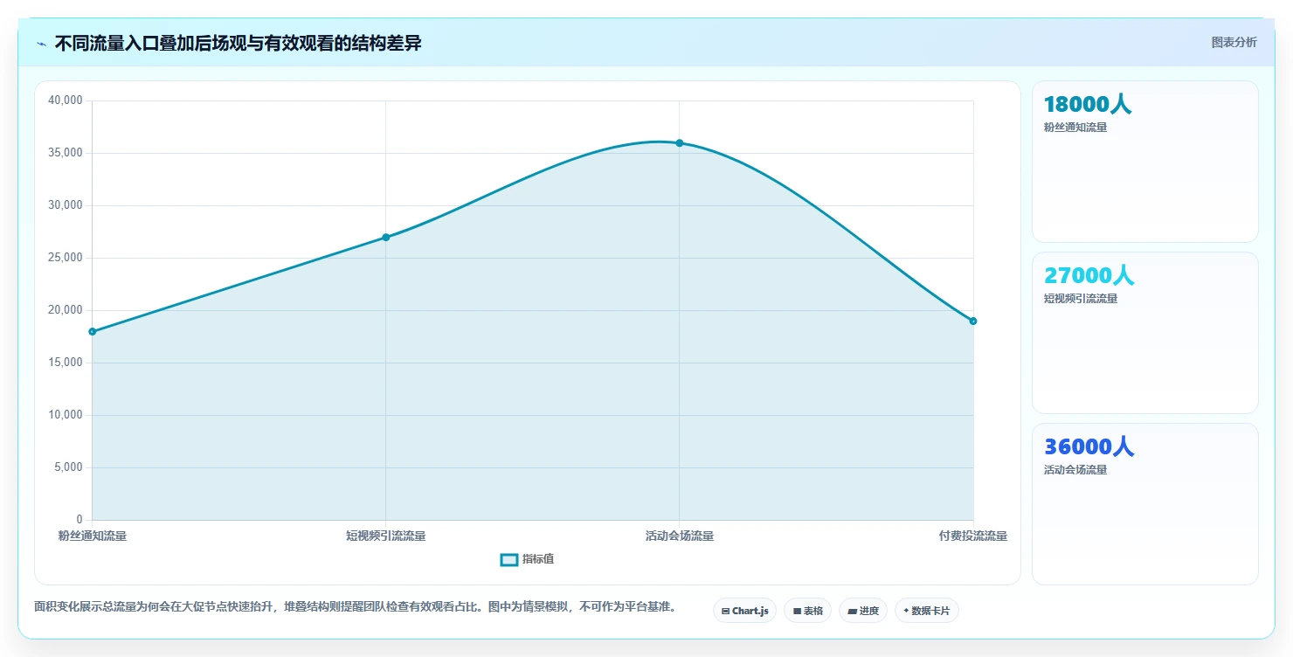Toggle the 指标值 legend swatch
Screen dimensions: 1293x657
[509, 559]
